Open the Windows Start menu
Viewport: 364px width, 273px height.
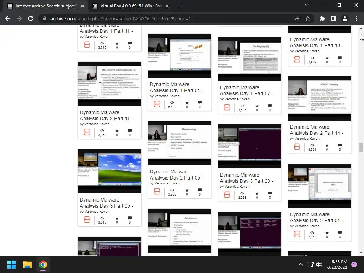[11, 264]
